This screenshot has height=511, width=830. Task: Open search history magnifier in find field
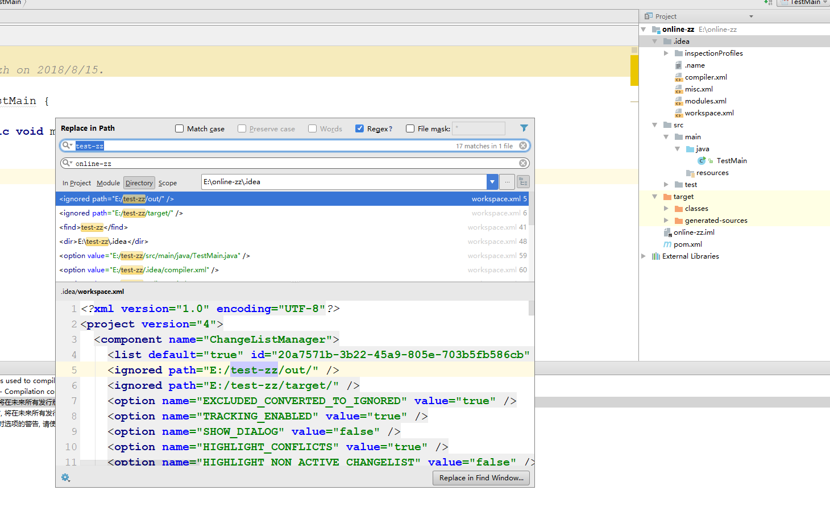point(67,146)
